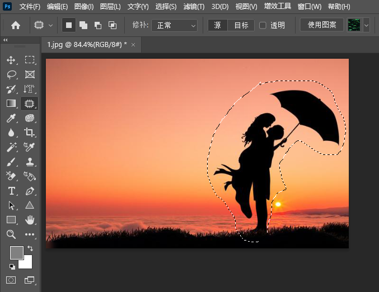Viewport: 379px width, 292px height.
Task: Toggle 源 patch mode
Action: pyautogui.click(x=218, y=25)
